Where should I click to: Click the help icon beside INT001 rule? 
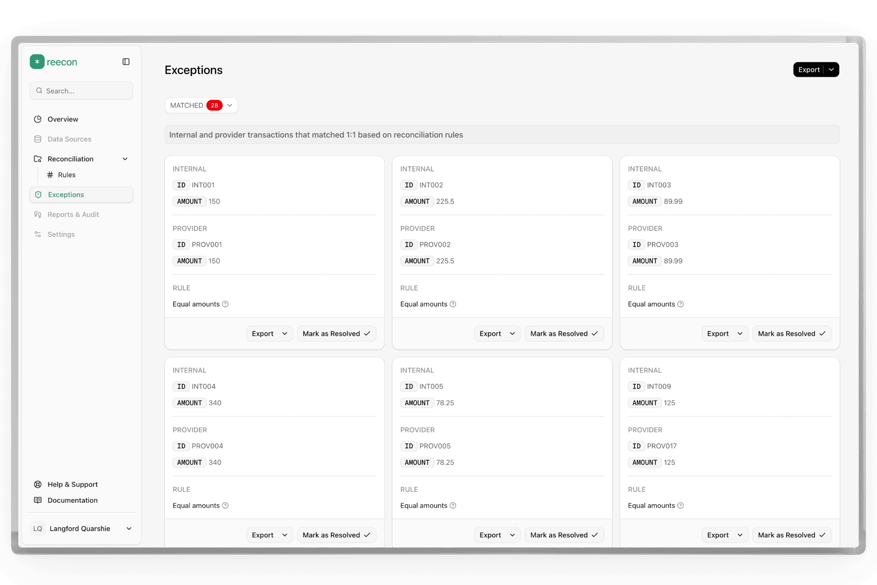point(225,304)
